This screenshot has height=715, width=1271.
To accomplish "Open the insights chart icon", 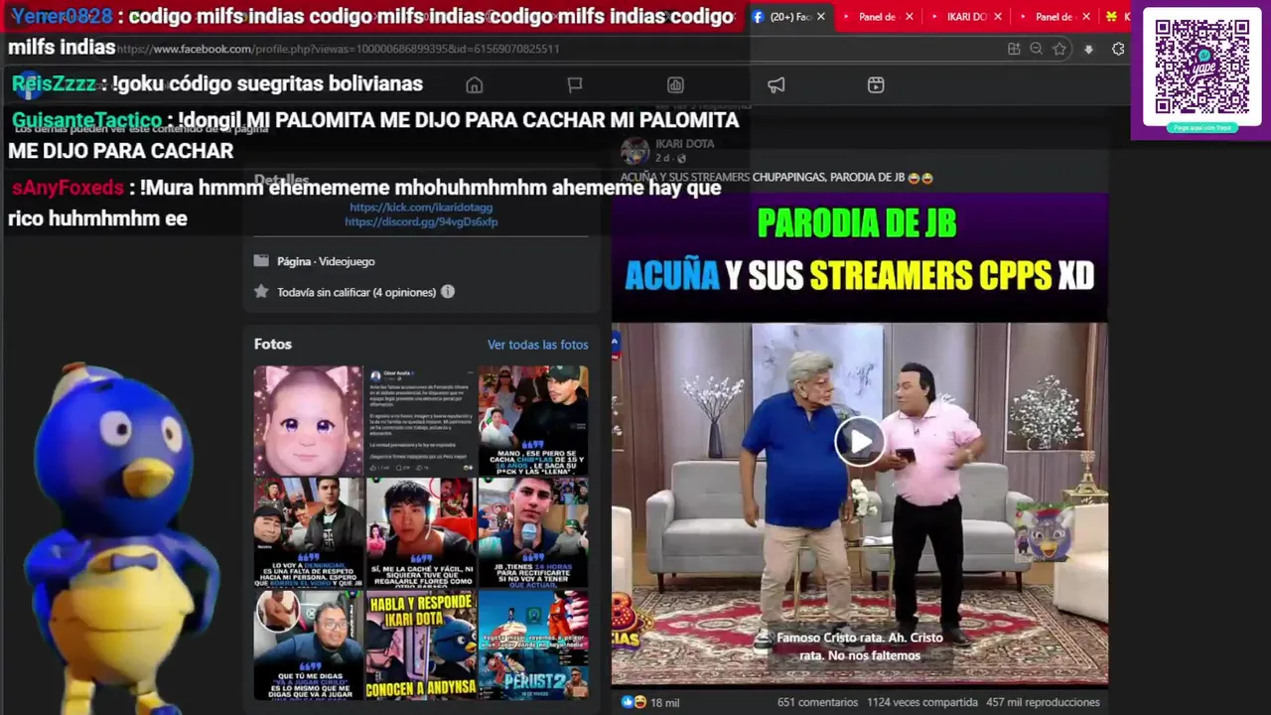I will click(675, 85).
